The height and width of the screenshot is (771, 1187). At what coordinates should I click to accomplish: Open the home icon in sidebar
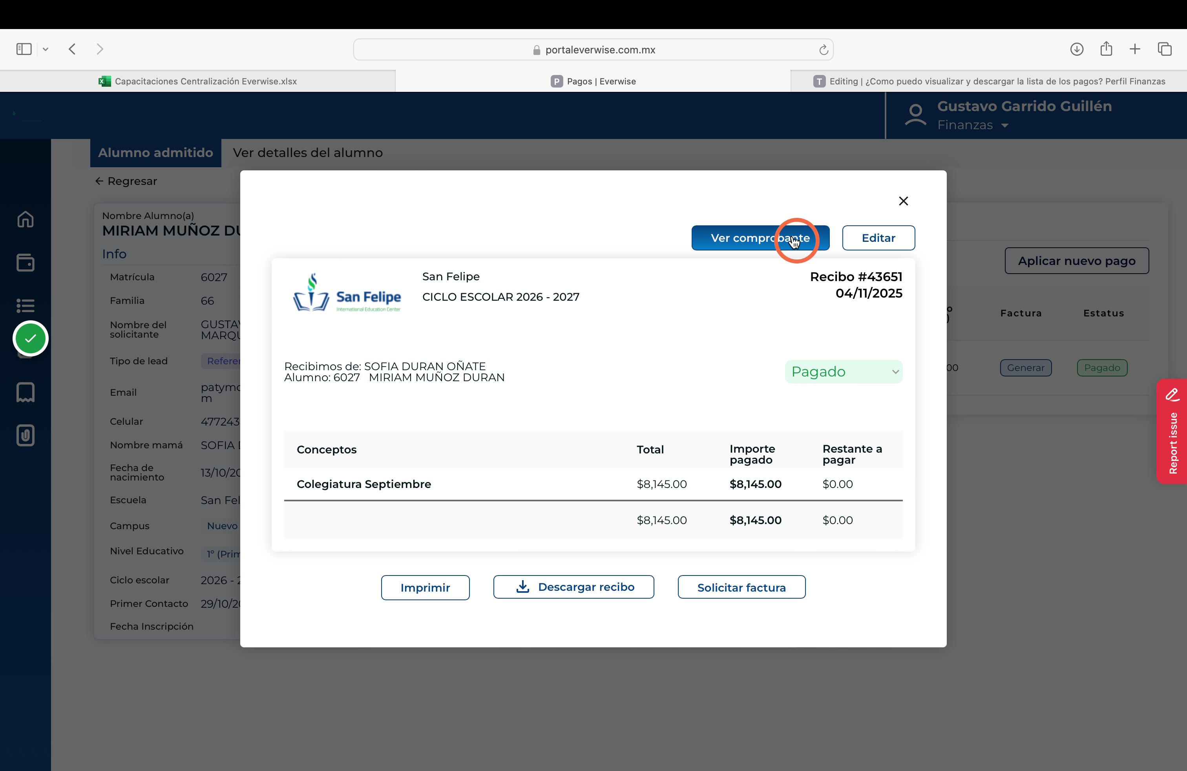[26, 219]
